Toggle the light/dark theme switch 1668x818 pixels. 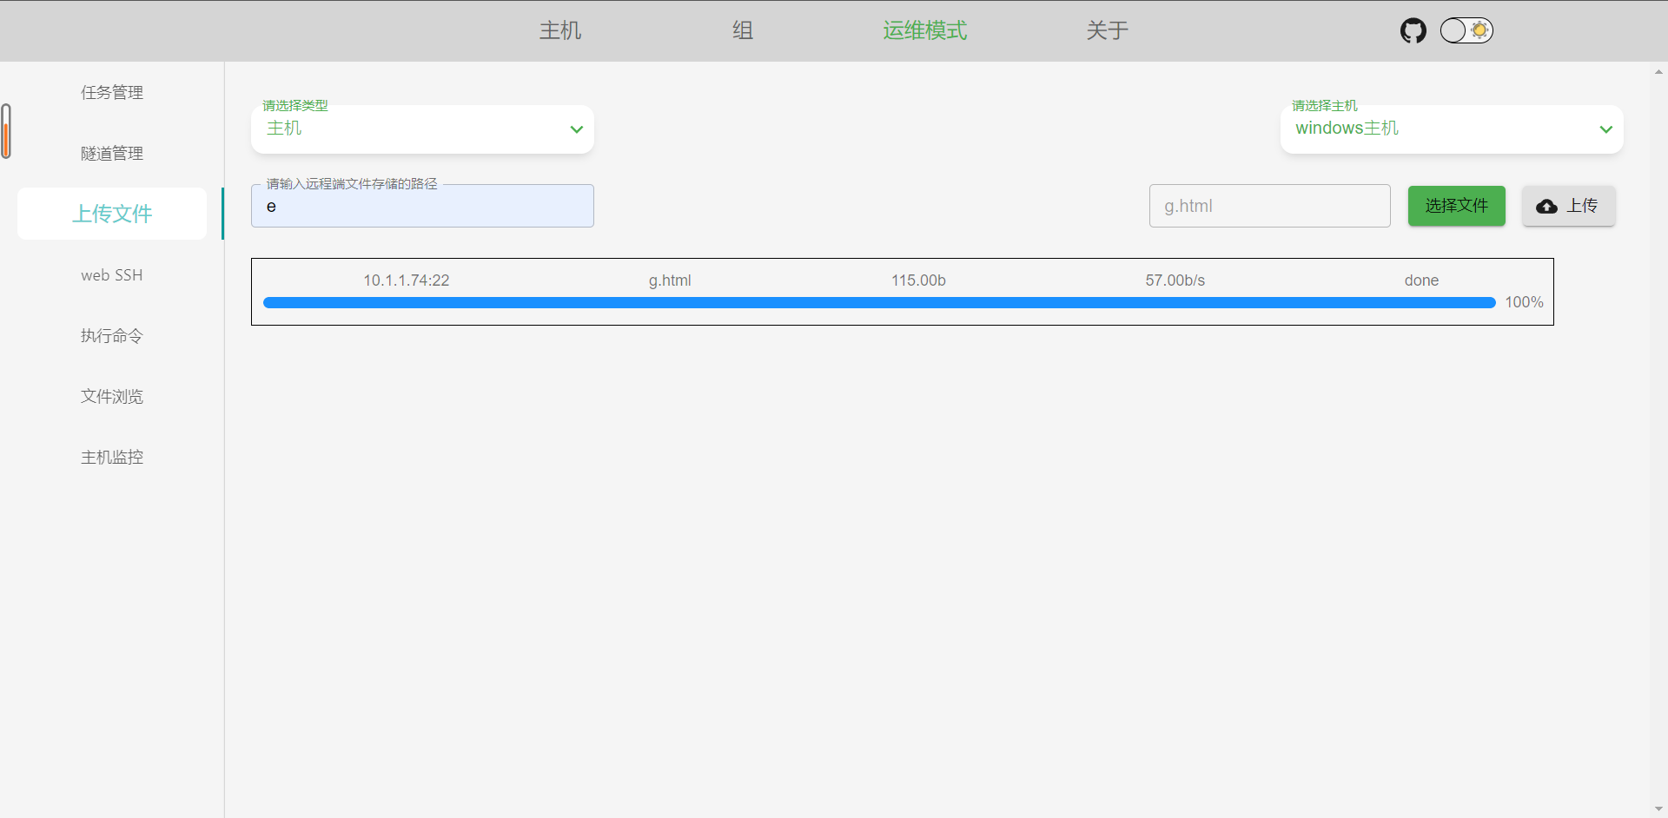coord(1466,30)
